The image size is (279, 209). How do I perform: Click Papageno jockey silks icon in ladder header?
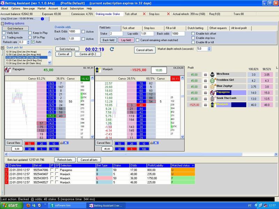(8, 70)
